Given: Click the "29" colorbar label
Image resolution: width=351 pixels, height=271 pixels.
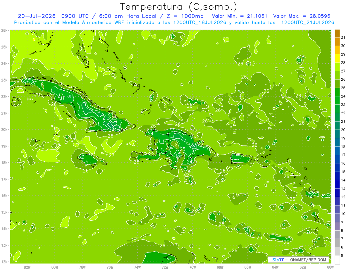Looking at the screenshot, I should point(343,54).
